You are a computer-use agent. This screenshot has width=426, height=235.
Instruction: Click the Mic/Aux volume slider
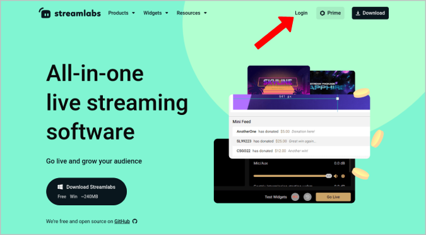coord(292,176)
